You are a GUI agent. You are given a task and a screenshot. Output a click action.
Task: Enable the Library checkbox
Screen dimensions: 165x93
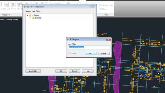(x=69, y=53)
